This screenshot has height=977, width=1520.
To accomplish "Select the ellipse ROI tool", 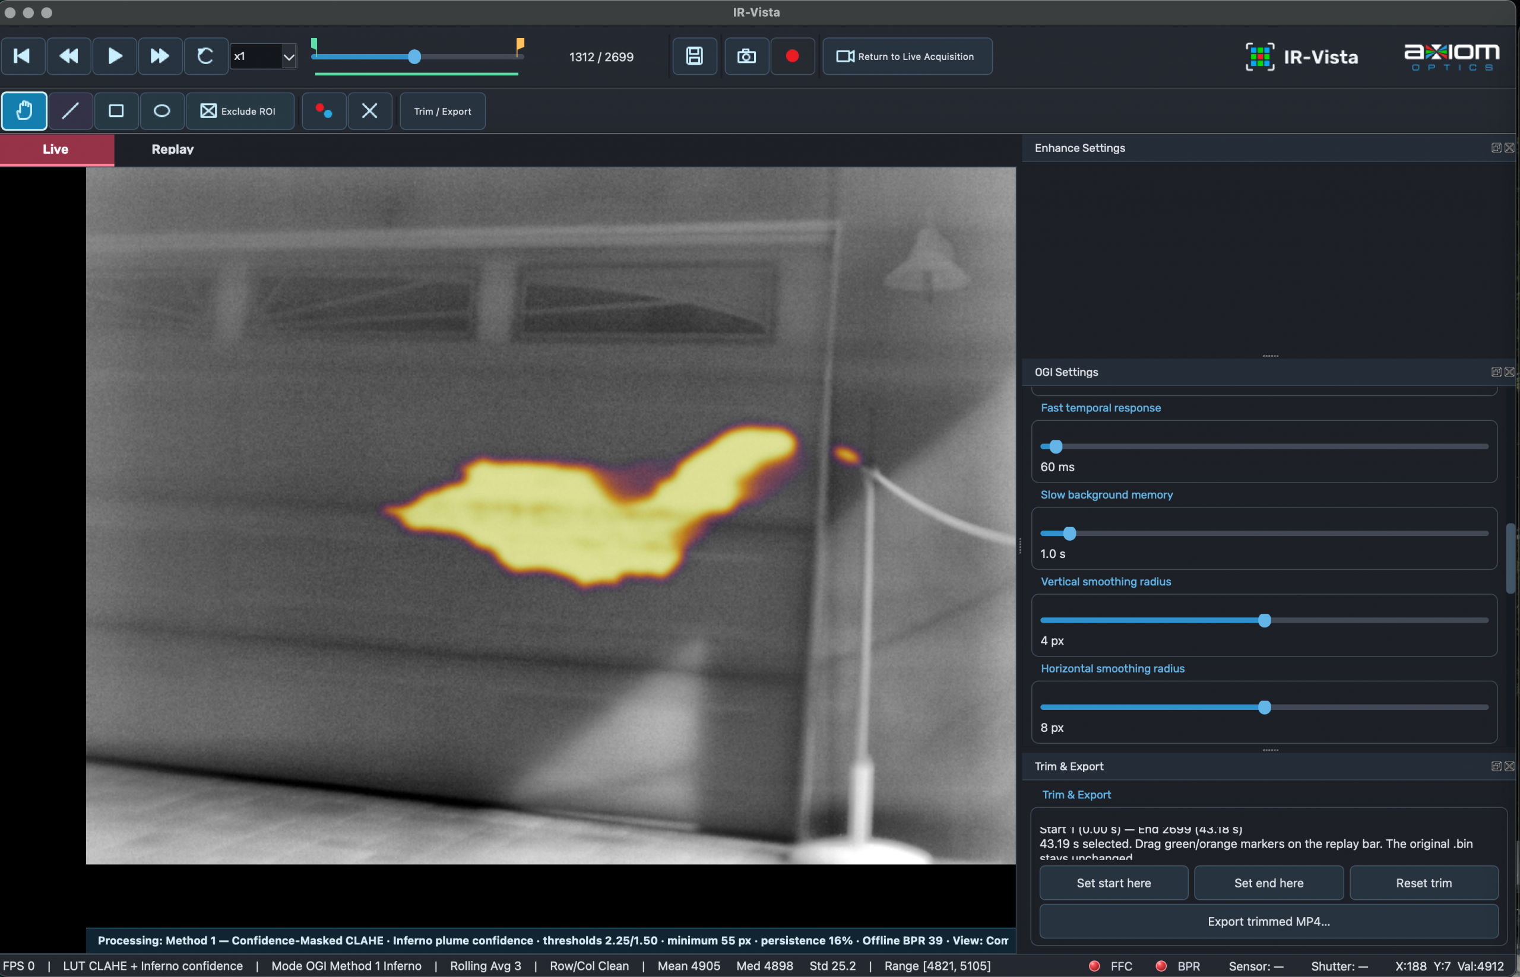I will click(162, 111).
